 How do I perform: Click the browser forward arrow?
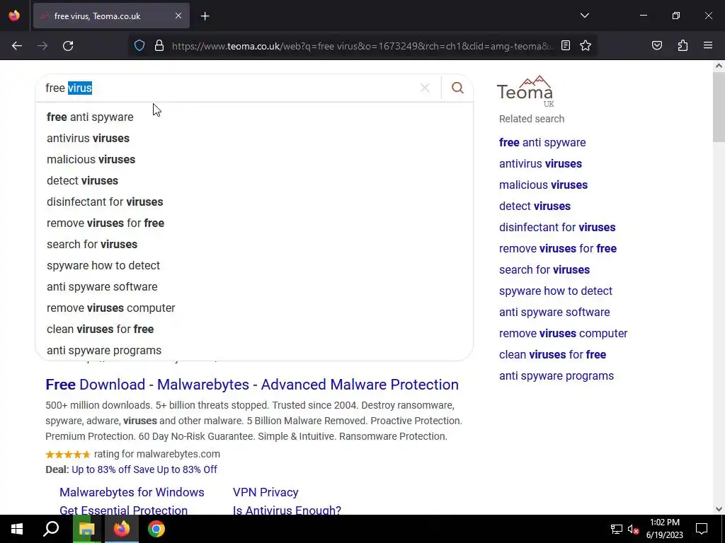(42, 46)
